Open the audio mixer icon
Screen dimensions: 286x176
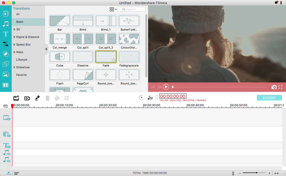150,98
